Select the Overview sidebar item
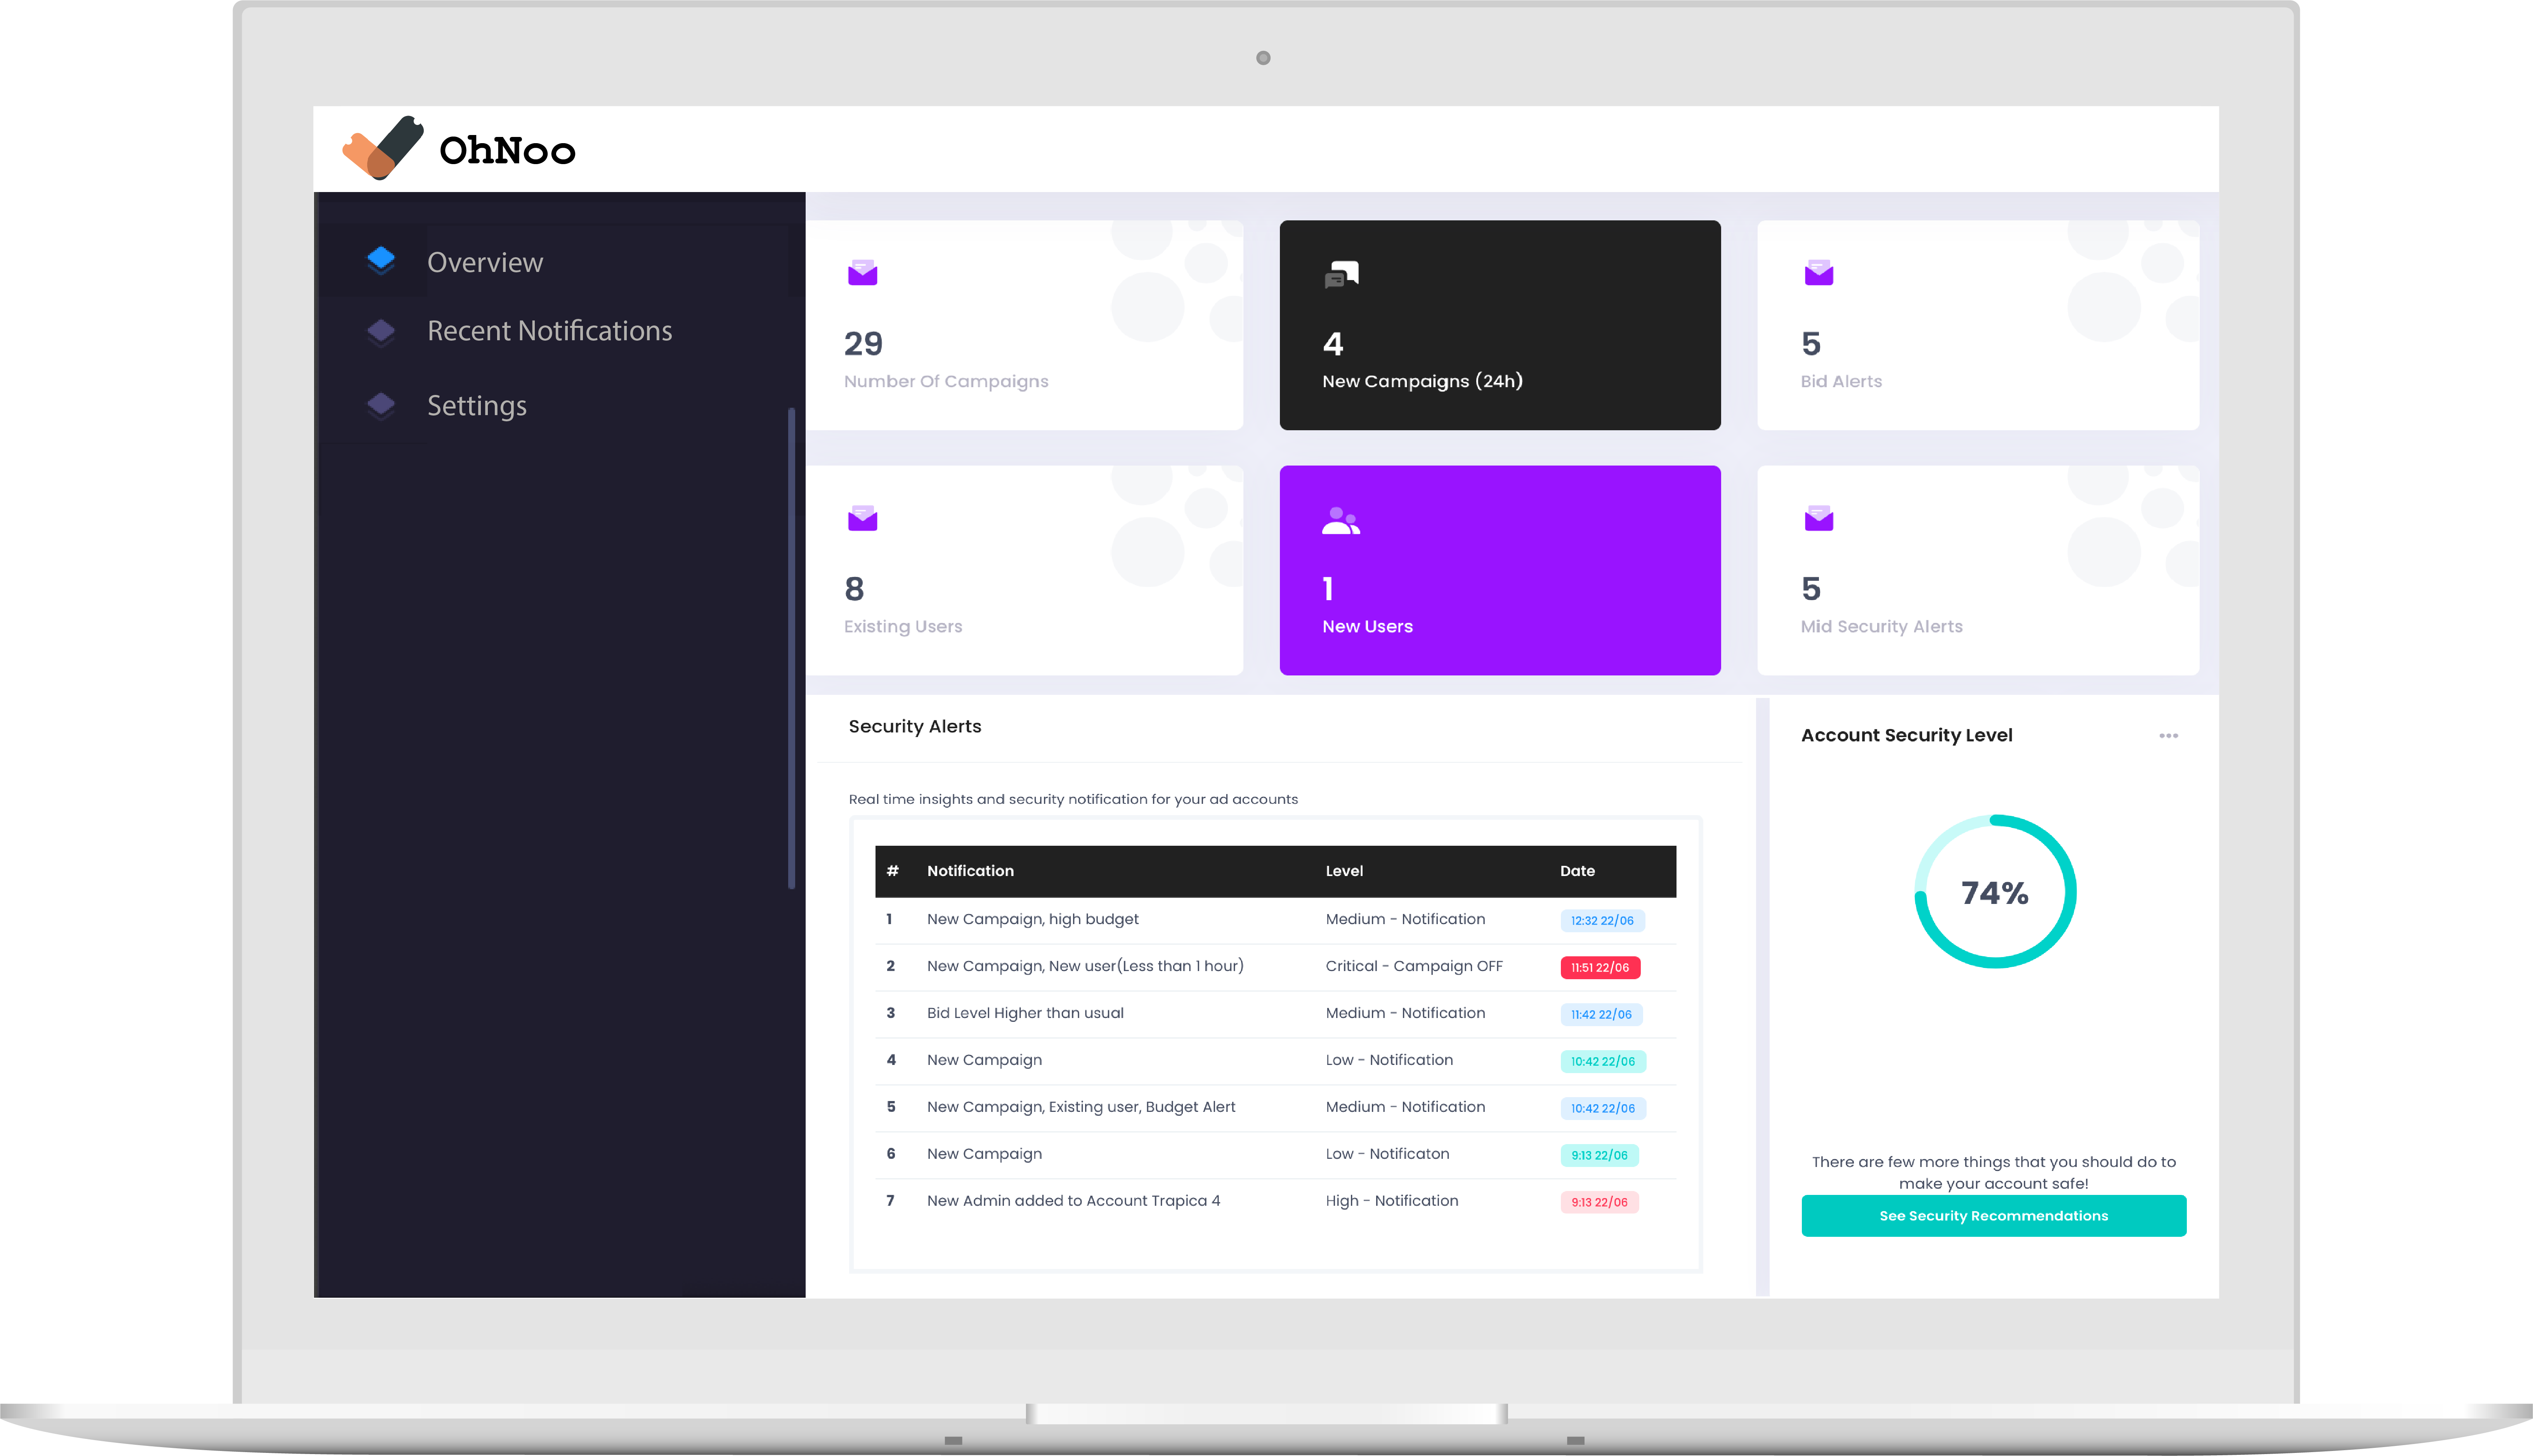The width and height of the screenshot is (2533, 1456). [485, 262]
